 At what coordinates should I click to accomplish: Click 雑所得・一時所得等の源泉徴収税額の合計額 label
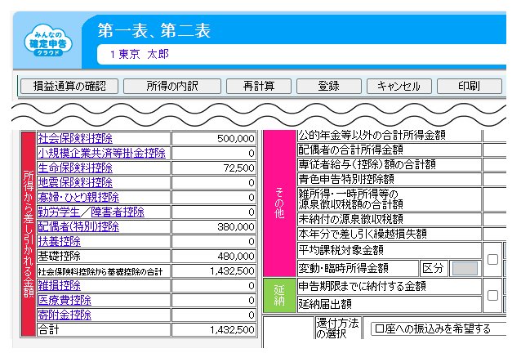coord(350,199)
